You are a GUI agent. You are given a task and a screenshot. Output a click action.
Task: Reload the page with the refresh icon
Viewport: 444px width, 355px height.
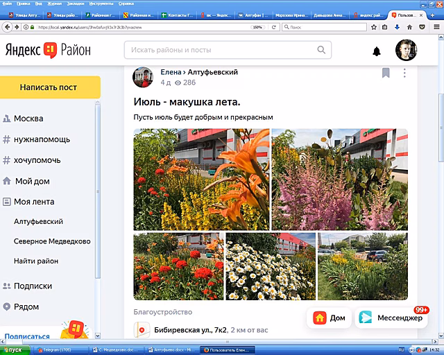[273, 27]
